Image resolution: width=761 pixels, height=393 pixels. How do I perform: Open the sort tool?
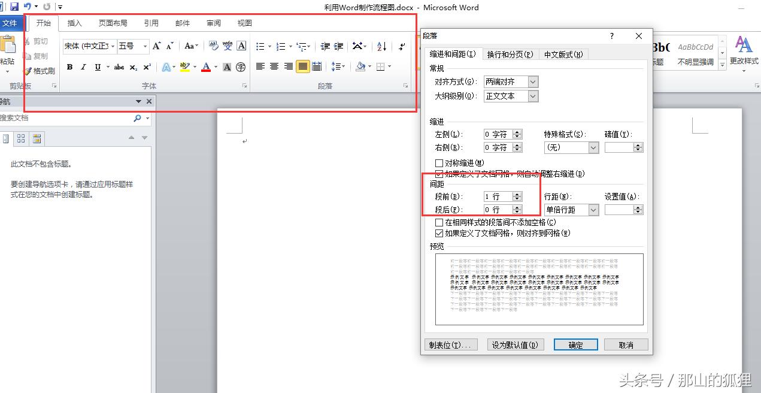pyautogui.click(x=381, y=46)
